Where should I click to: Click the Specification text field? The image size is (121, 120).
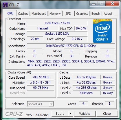71,46
